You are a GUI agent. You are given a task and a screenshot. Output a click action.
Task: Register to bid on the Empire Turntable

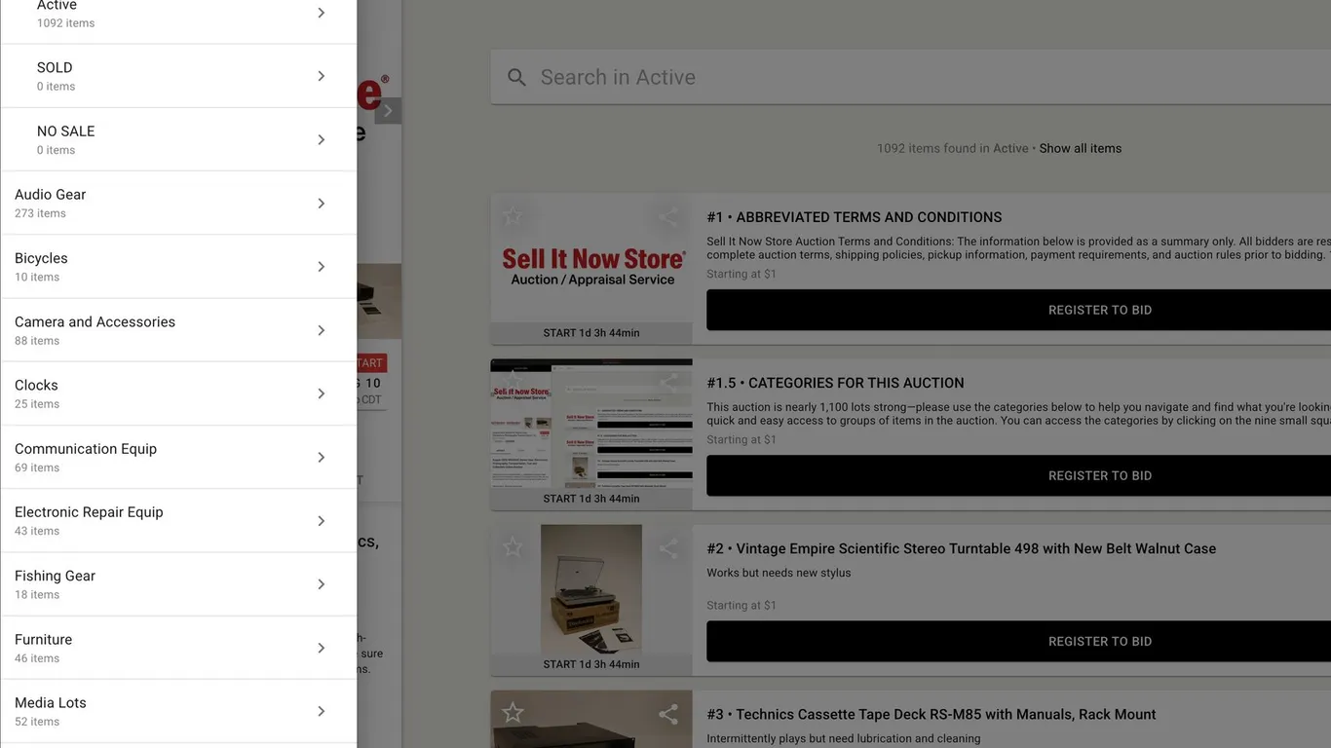click(1018, 641)
